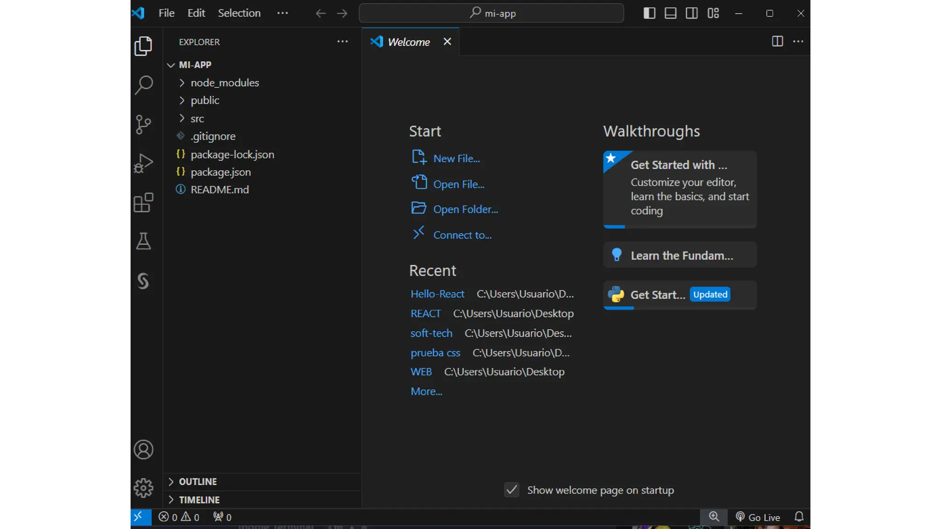Open the Customize Layout icon
The height and width of the screenshot is (529, 941).
tap(713, 13)
